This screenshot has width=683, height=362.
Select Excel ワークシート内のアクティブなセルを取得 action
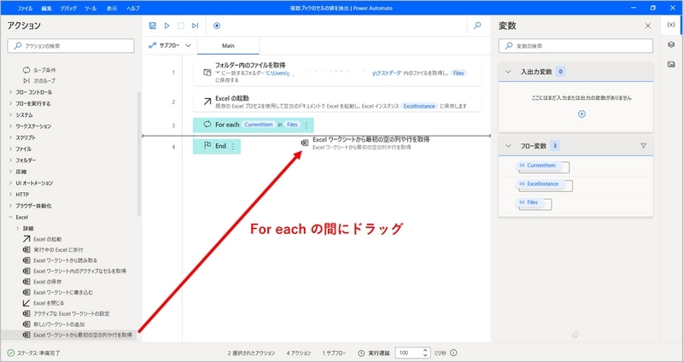point(74,271)
